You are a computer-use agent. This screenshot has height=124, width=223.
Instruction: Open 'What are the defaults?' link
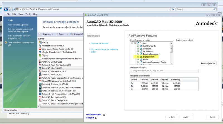point(100,43)
